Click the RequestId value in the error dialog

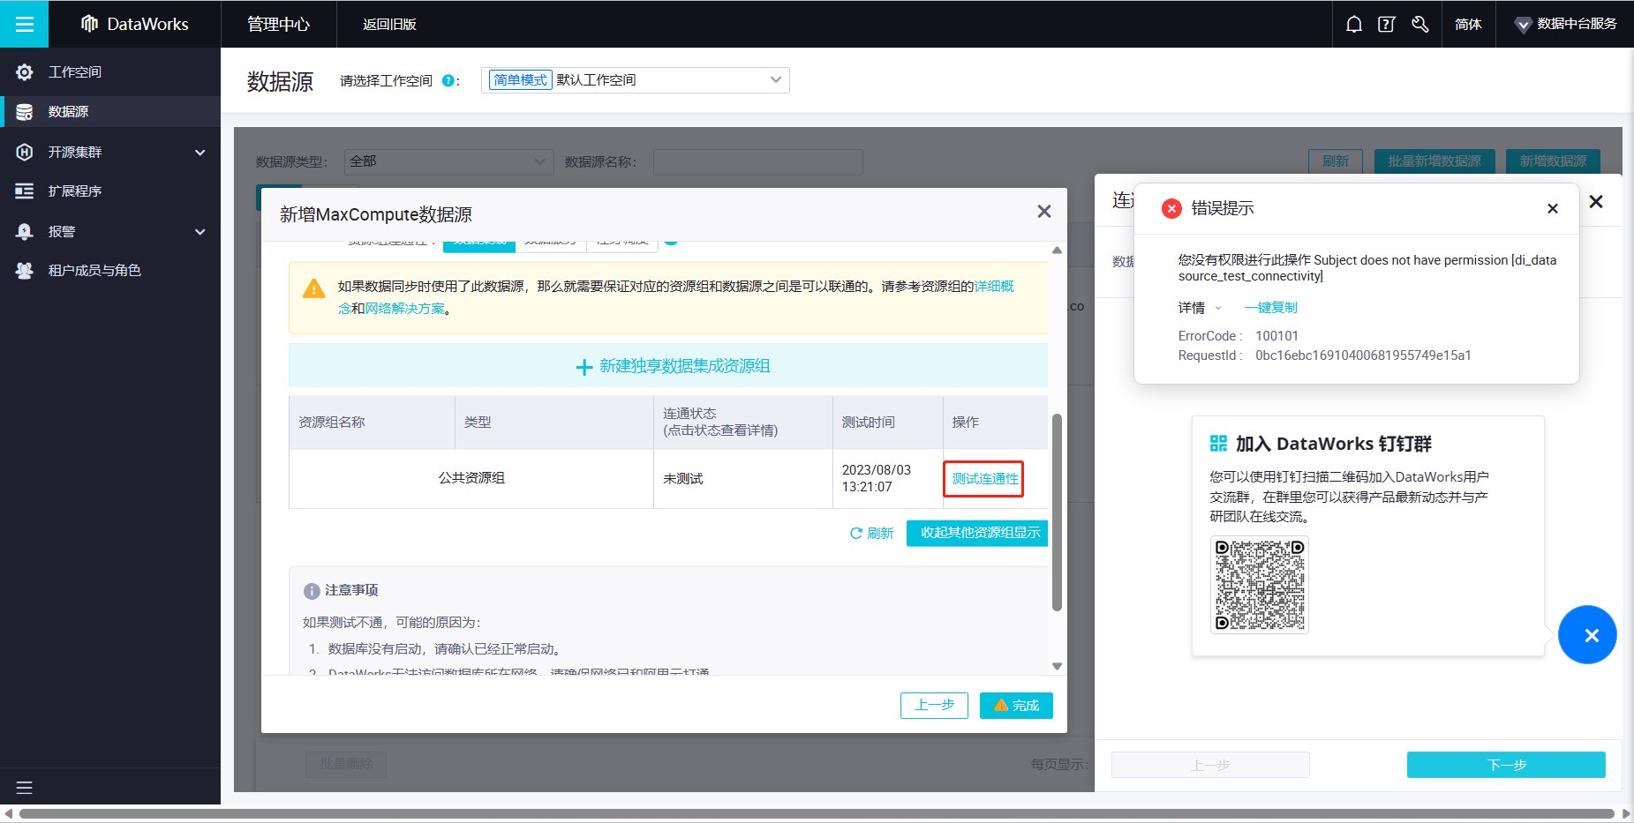(1363, 355)
